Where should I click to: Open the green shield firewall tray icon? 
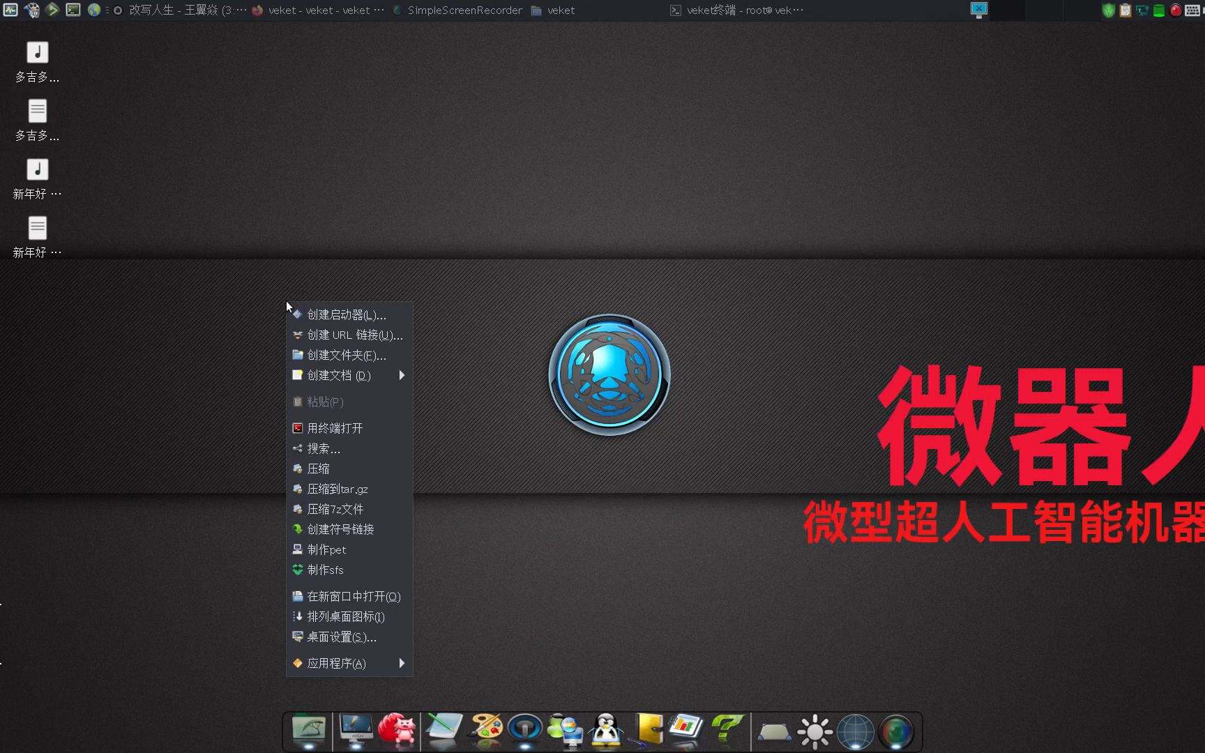[x=1109, y=10]
